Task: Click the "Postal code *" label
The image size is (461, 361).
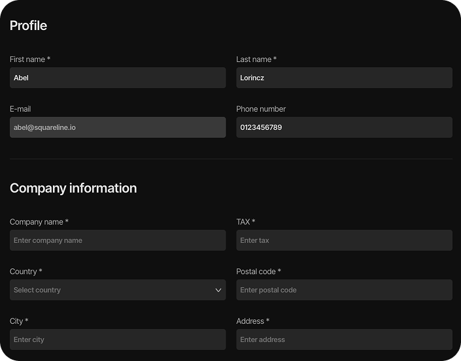Action: click(259, 272)
